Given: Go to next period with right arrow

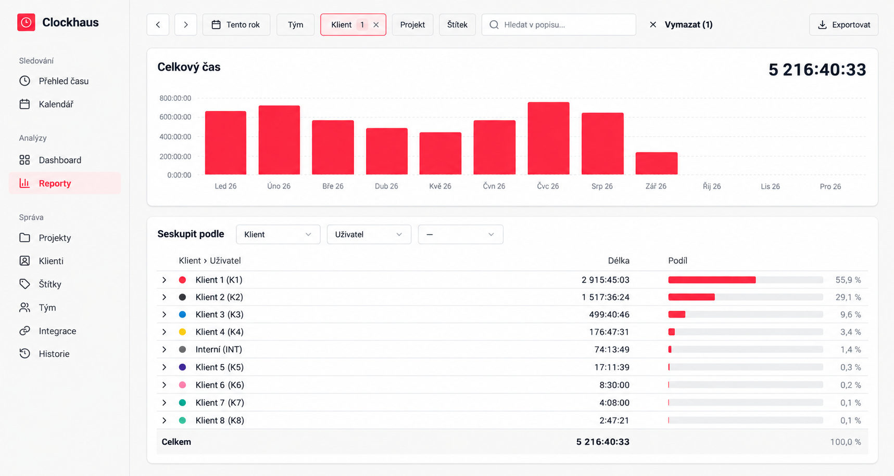Looking at the screenshot, I should (185, 24).
